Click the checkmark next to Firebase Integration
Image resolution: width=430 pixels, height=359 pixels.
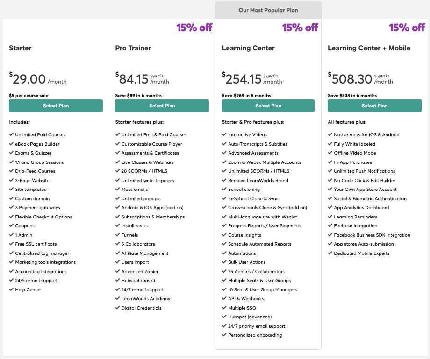(x=330, y=226)
